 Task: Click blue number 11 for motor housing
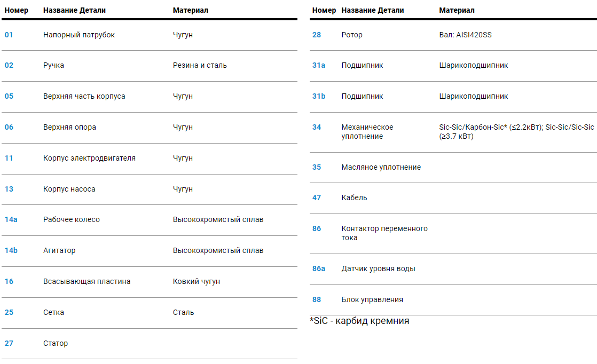point(9,158)
